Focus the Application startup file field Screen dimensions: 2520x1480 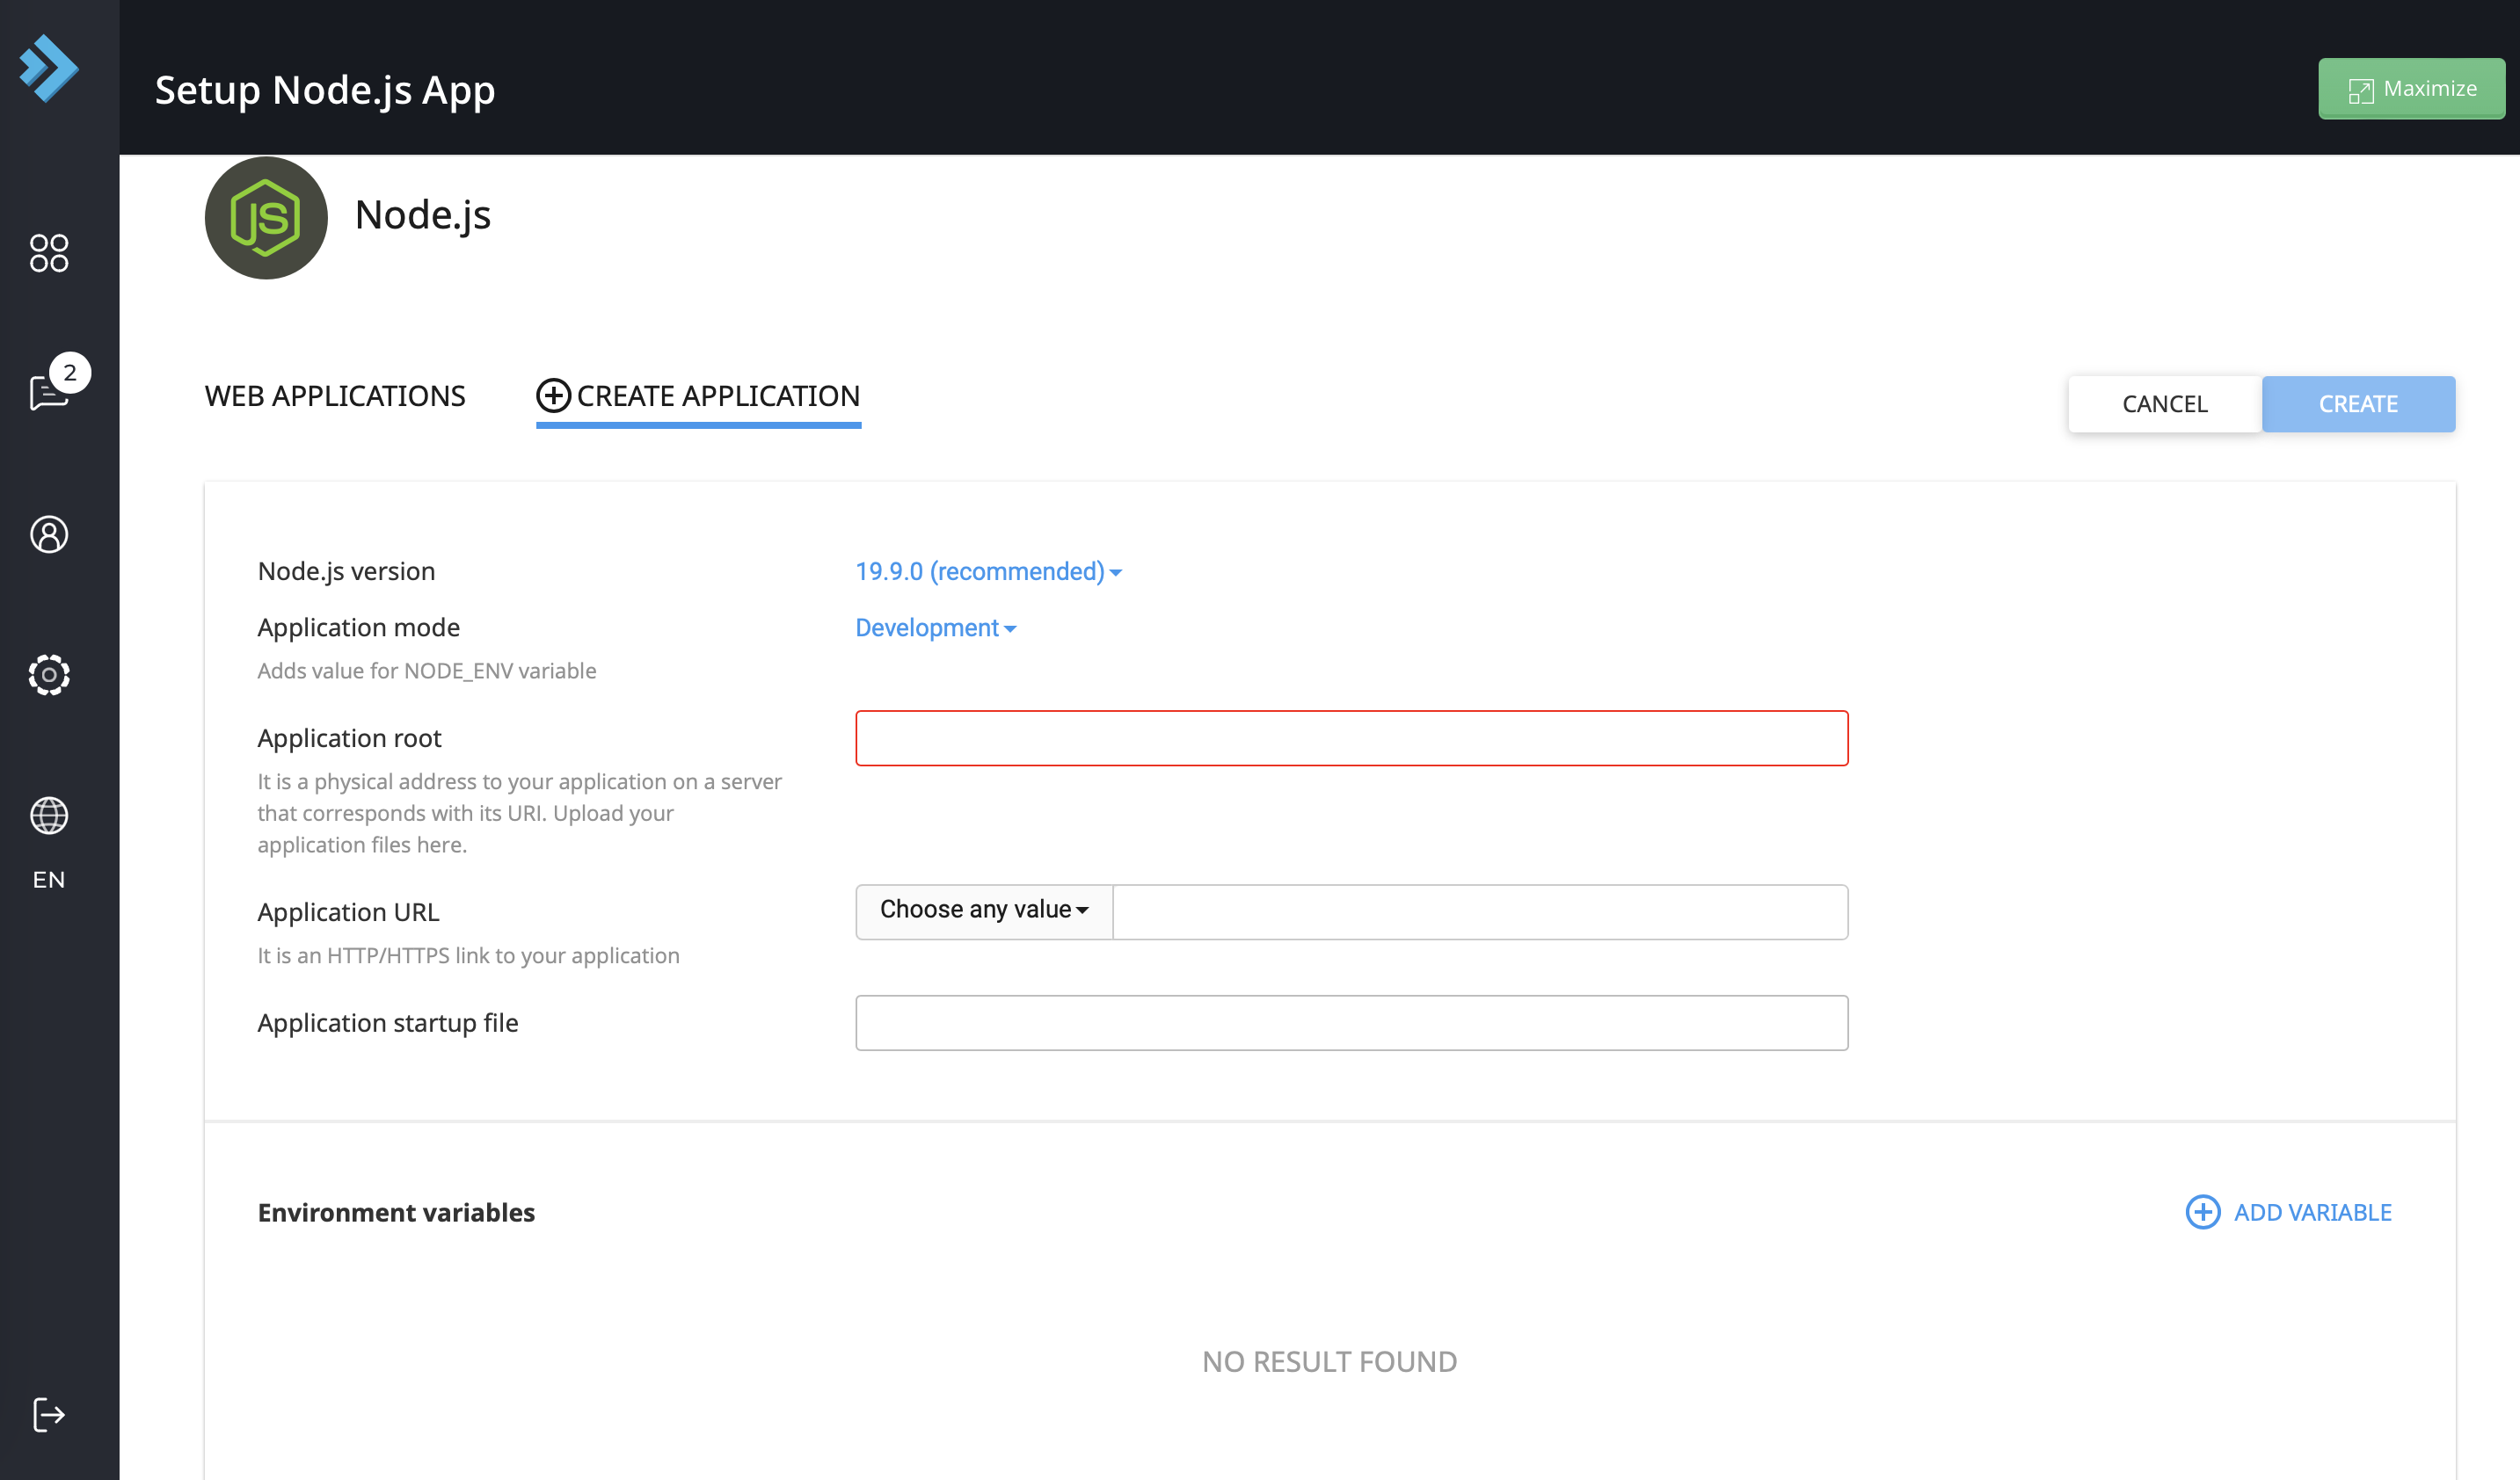(1351, 1021)
